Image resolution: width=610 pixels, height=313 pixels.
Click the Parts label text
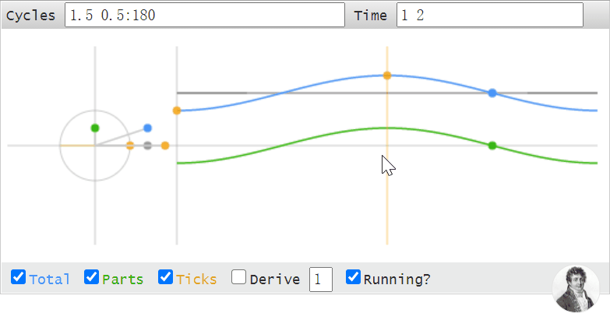coord(123,280)
